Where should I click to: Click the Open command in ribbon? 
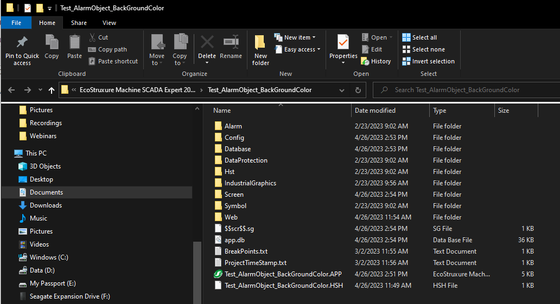tap(377, 37)
